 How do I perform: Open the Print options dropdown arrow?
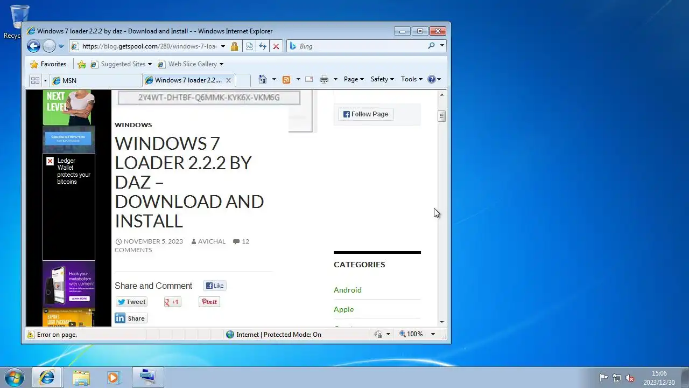click(335, 79)
